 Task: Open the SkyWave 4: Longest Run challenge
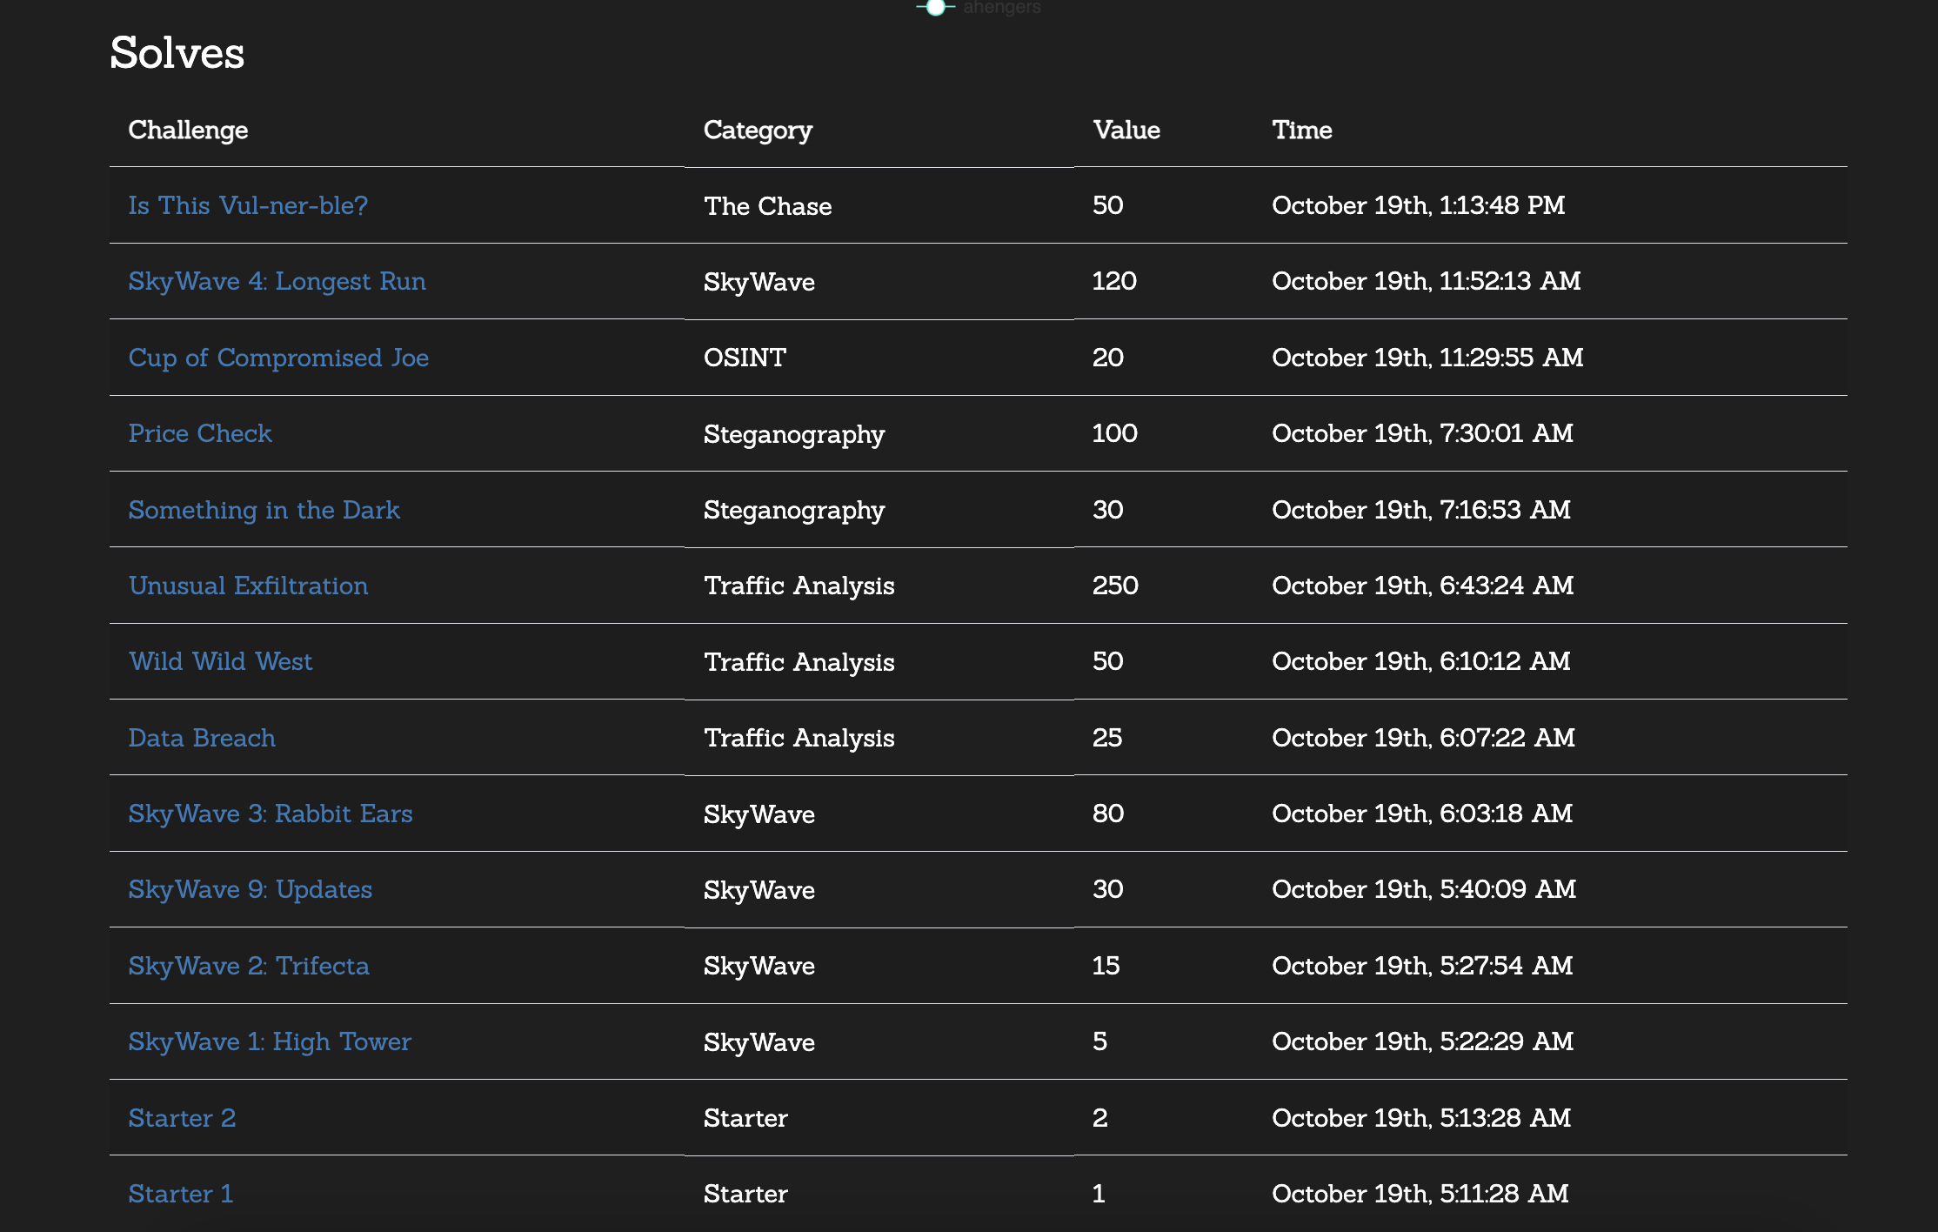pyautogui.click(x=277, y=281)
